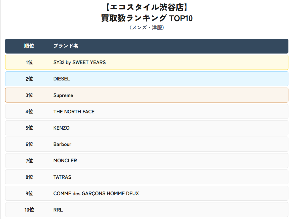Click the ブランド名 column header
293x219 pixels.
click(66, 46)
